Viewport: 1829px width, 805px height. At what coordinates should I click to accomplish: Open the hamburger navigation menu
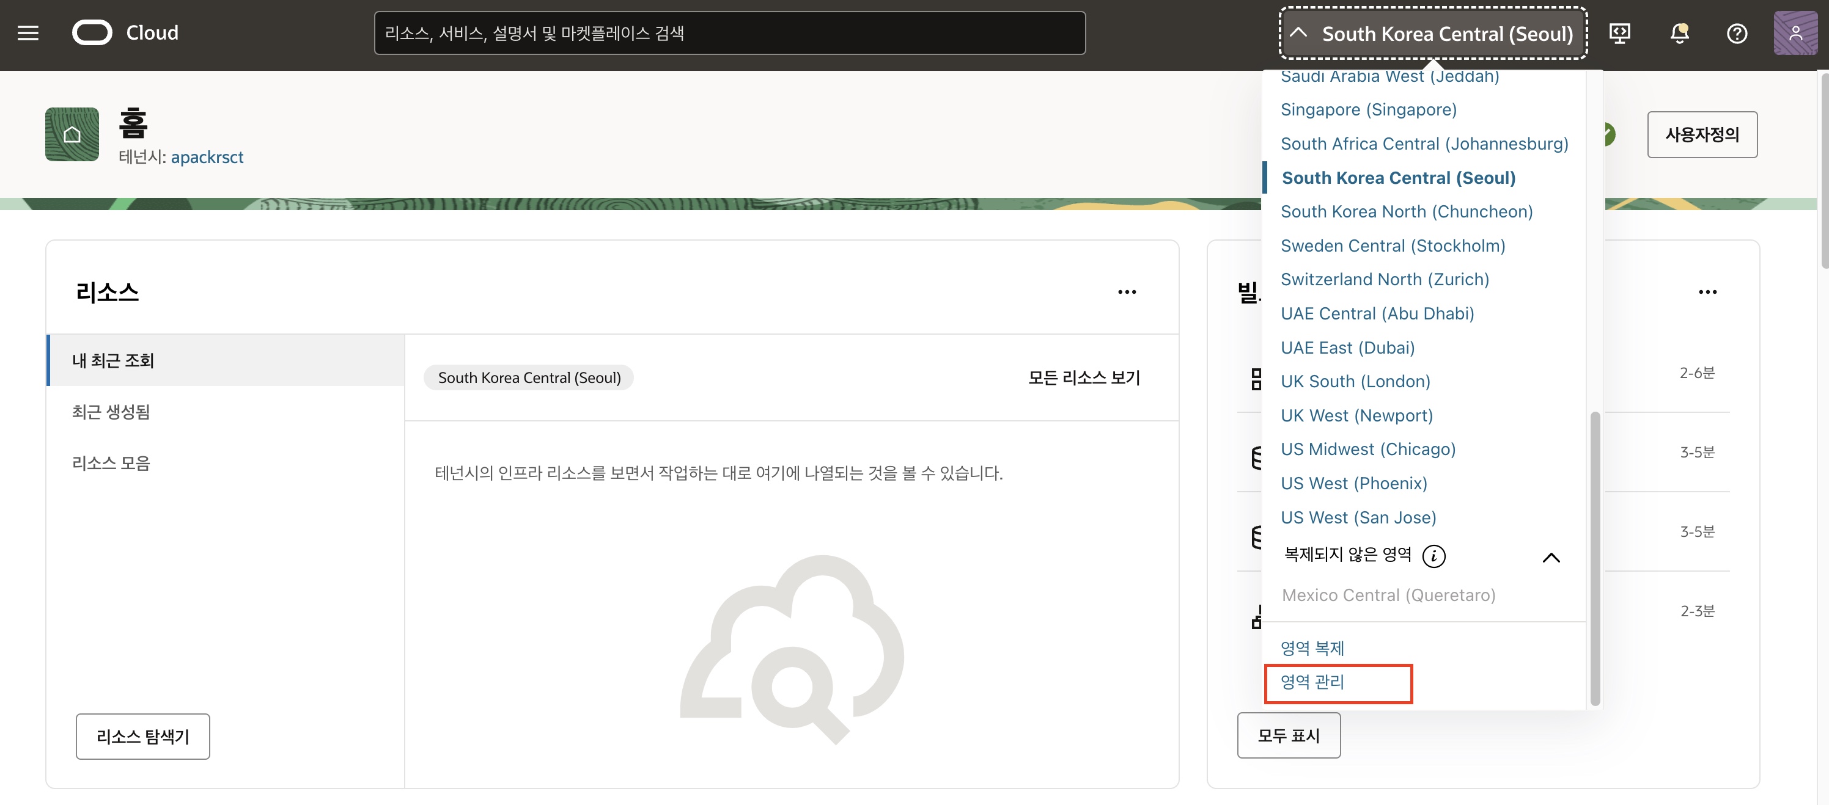point(28,32)
